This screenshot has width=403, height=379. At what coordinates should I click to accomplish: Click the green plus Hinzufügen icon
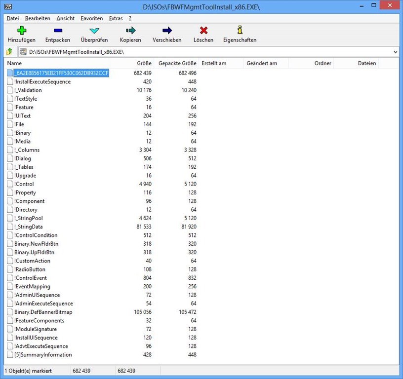(x=22, y=31)
